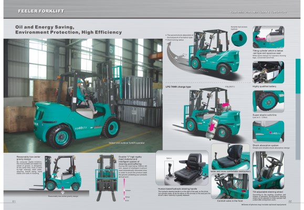Open the highly qualified battery thumbnail
Screen dimensions: 304x210
click(268, 72)
